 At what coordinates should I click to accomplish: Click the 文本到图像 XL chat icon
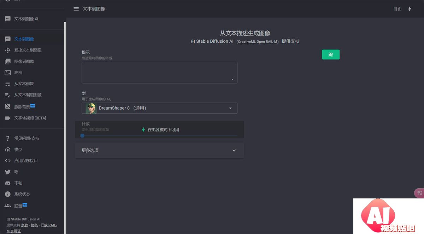(7, 19)
